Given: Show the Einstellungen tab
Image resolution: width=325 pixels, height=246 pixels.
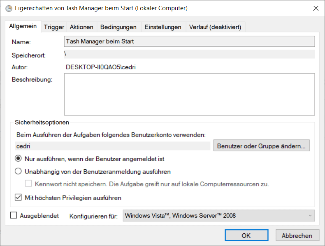Looking at the screenshot, I should (162, 27).
